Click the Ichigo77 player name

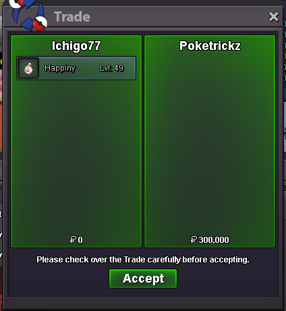tap(76, 46)
